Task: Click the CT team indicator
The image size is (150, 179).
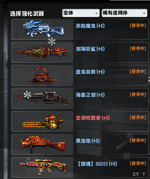Action: pyautogui.click(x=136, y=174)
